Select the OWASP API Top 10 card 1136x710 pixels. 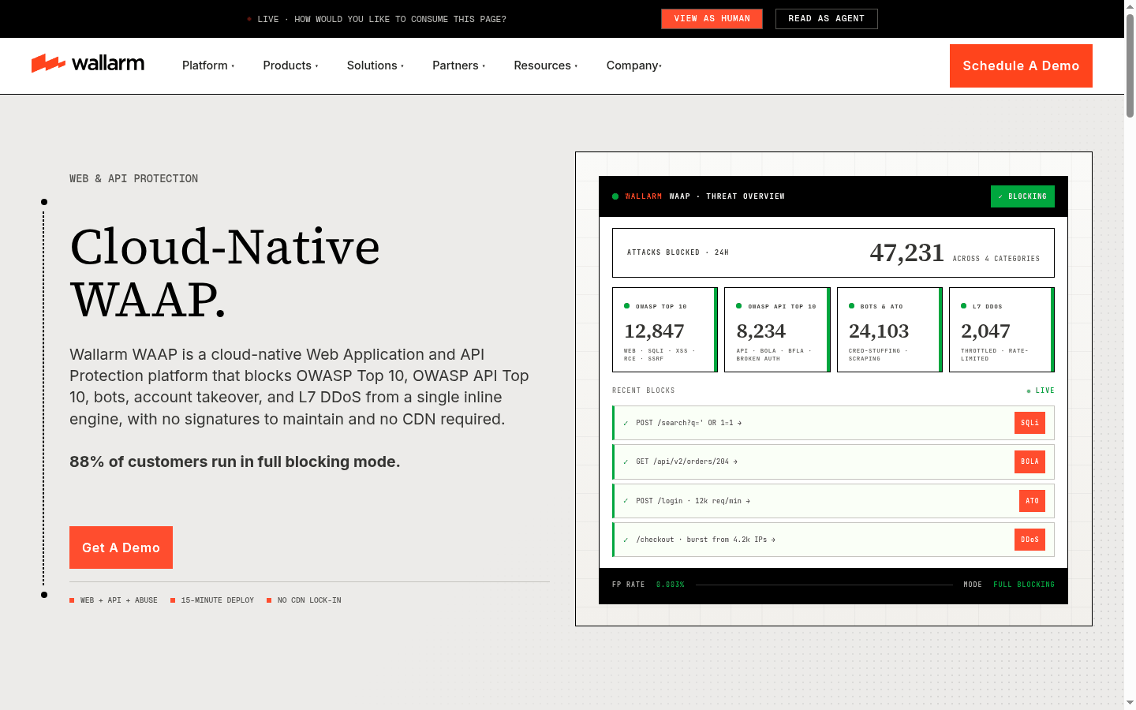777,330
